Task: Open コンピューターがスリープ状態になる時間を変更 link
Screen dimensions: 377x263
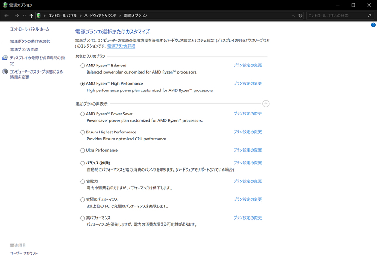Action: tap(36, 74)
